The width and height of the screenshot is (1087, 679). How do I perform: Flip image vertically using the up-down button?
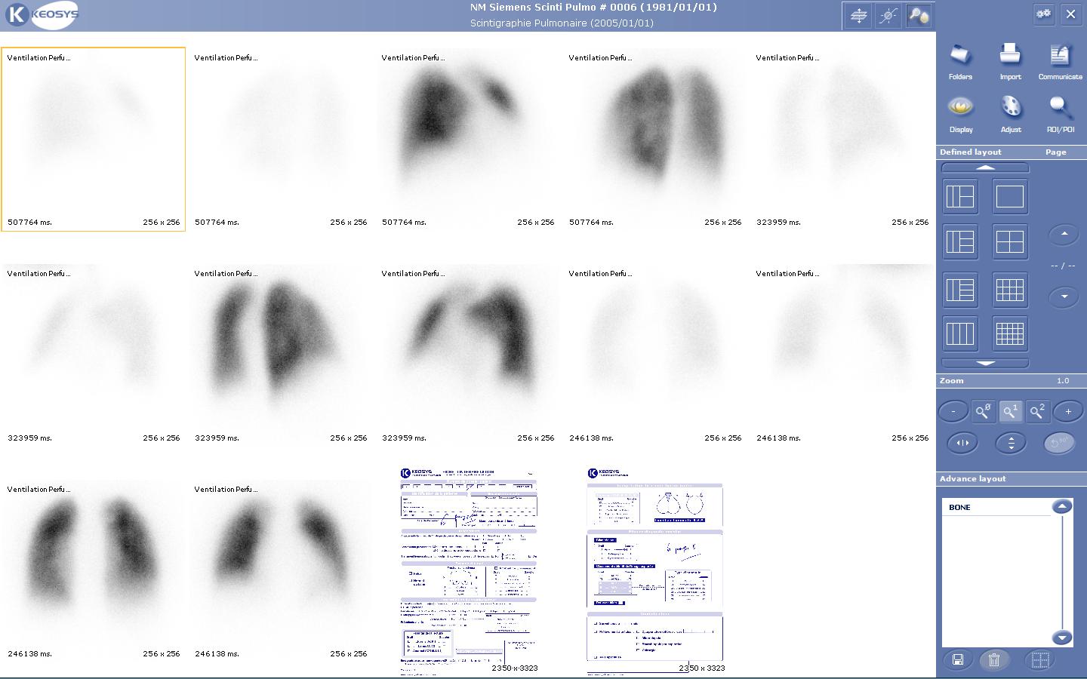click(x=1011, y=443)
